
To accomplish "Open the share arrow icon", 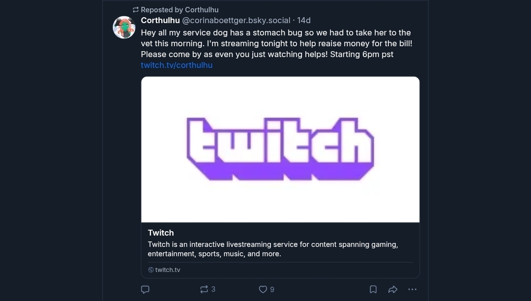I will pyautogui.click(x=392, y=289).
